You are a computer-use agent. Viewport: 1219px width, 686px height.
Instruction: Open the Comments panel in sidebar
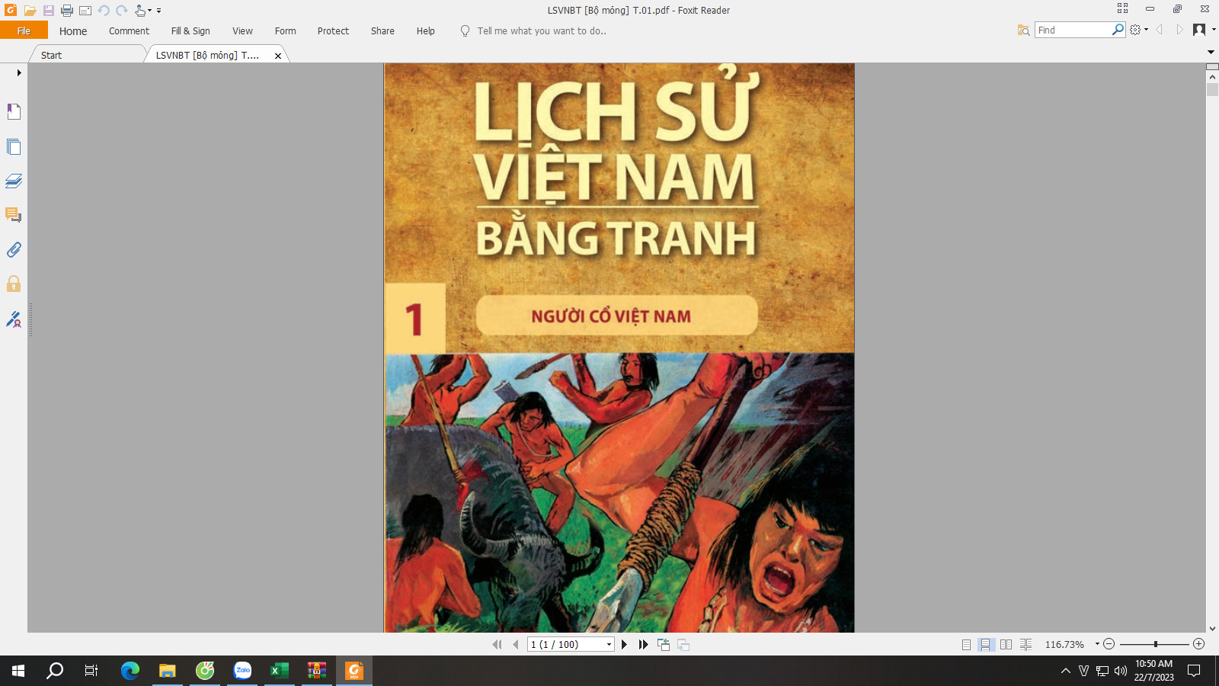coord(14,215)
